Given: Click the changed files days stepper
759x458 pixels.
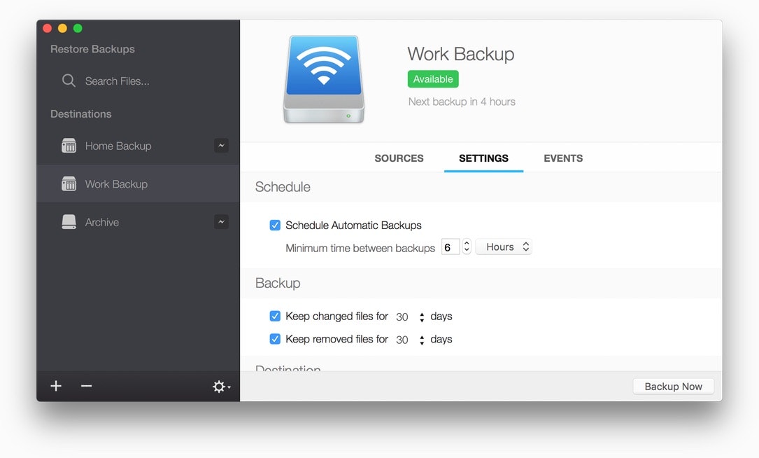Looking at the screenshot, I should coord(422,317).
